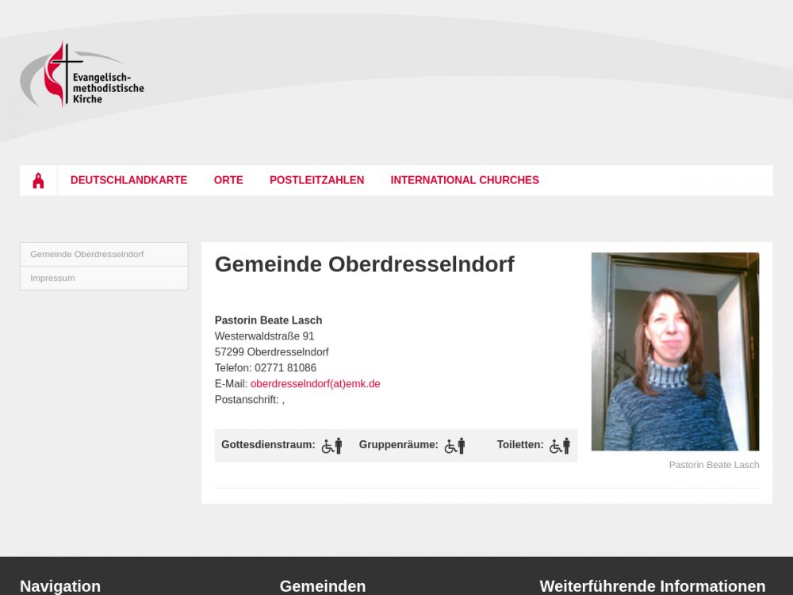The height and width of the screenshot is (595, 793).
Task: Click the Navigation footer heading
Action: tap(60, 586)
